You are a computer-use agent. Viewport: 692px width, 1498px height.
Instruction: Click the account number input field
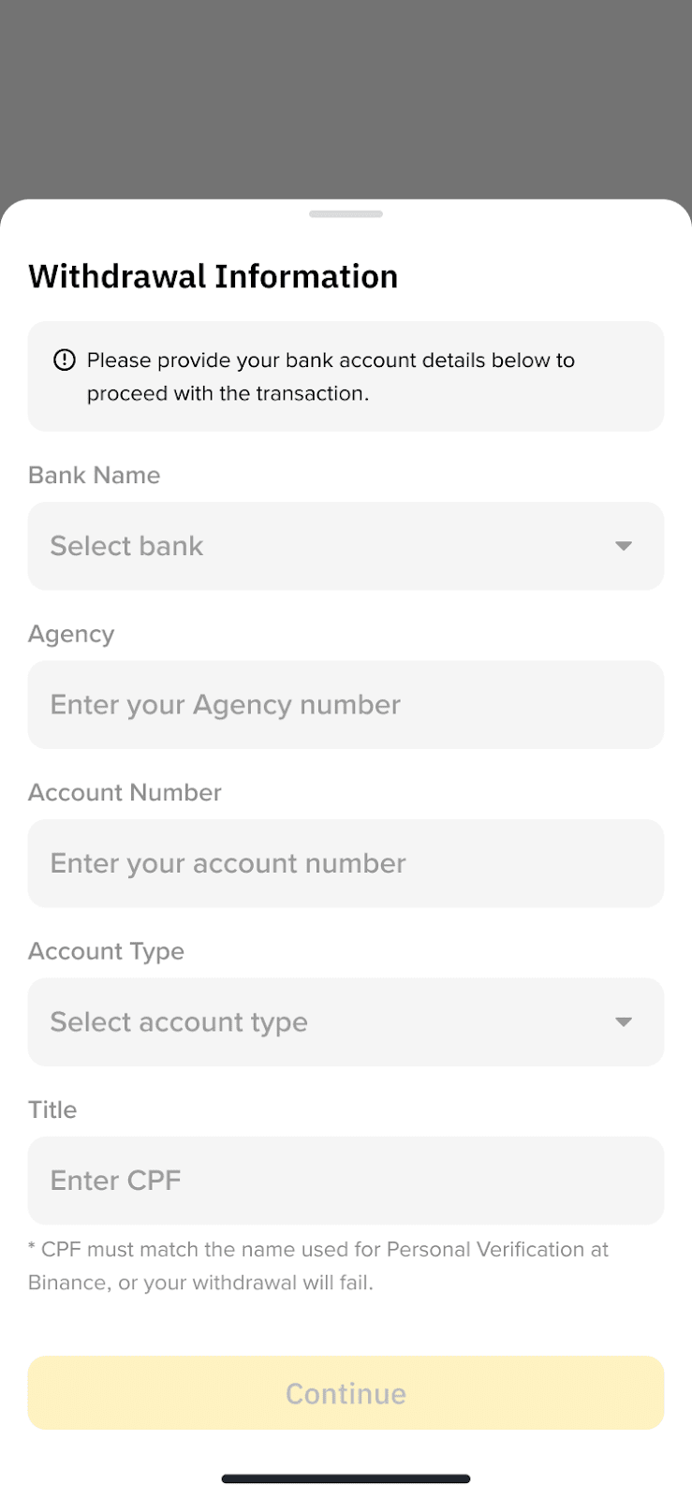point(346,863)
